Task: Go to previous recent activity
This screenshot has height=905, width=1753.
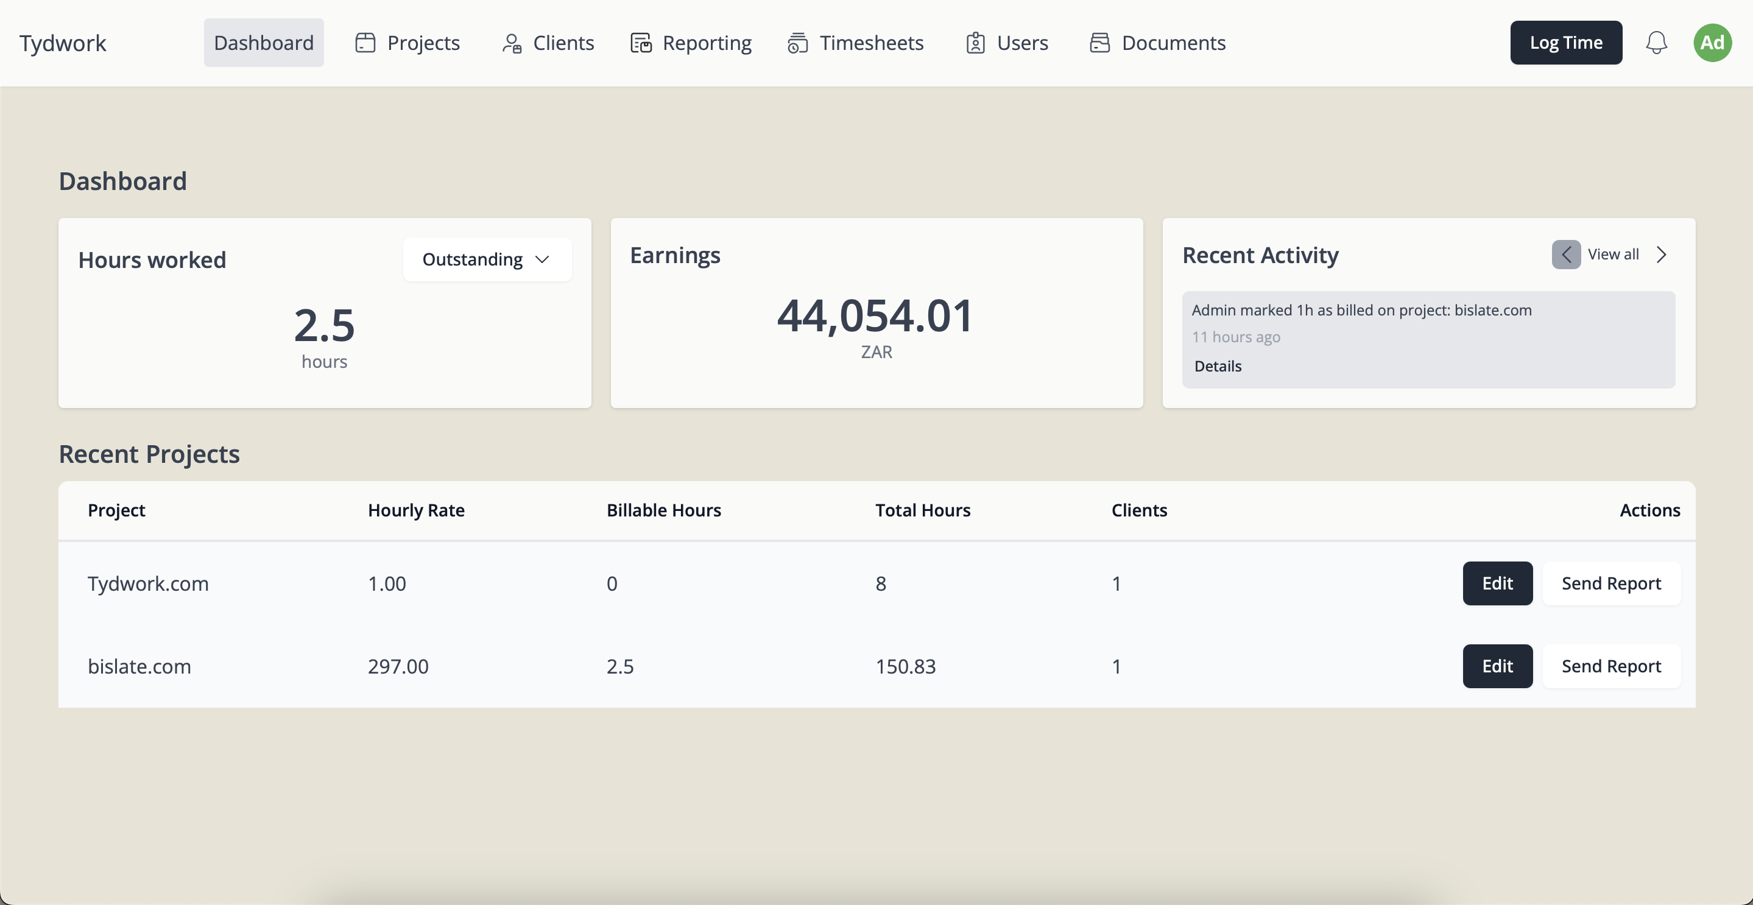Action: (1566, 255)
